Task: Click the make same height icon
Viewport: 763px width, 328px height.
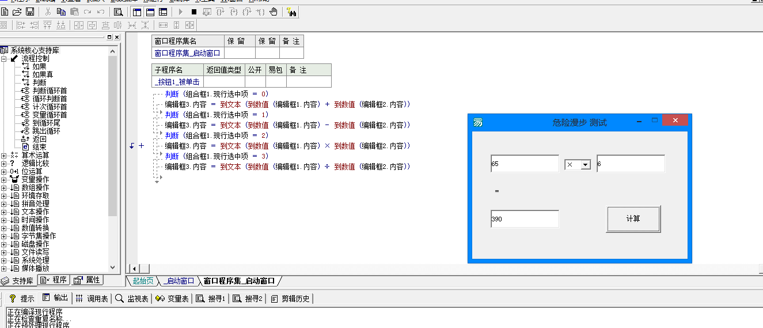Action: (177, 25)
